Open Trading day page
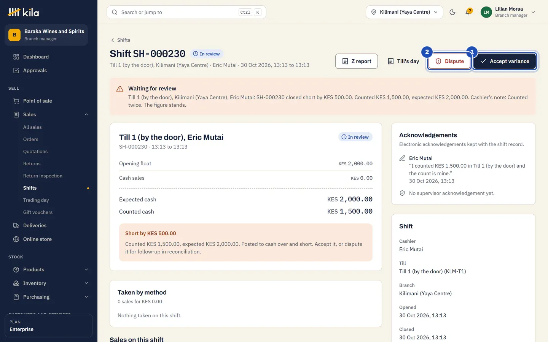 click(x=36, y=200)
